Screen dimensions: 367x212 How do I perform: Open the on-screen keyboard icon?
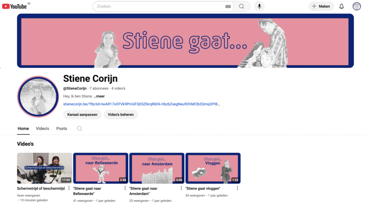tap(228, 6)
